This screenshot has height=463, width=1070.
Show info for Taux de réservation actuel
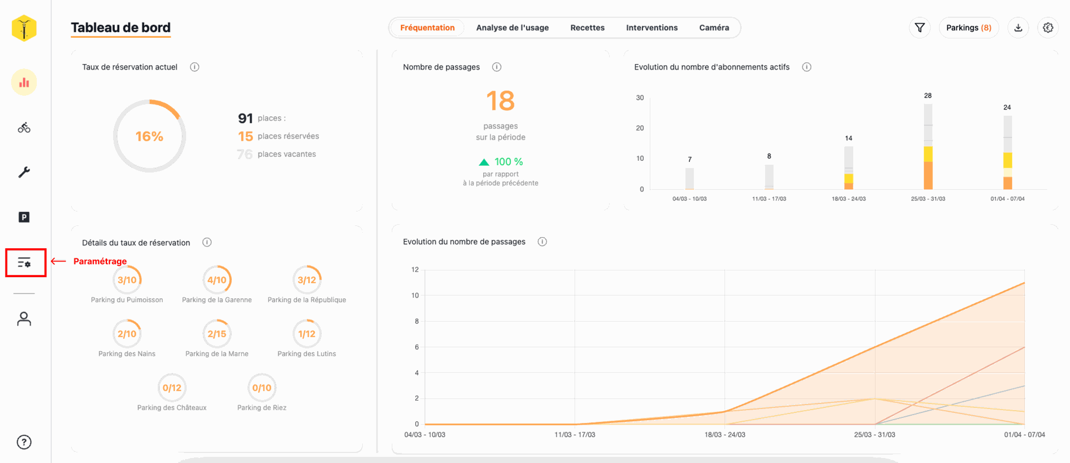(194, 67)
